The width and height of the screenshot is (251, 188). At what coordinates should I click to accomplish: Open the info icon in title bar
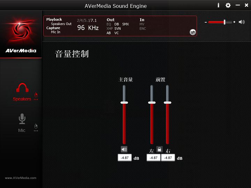[x=219, y=5]
